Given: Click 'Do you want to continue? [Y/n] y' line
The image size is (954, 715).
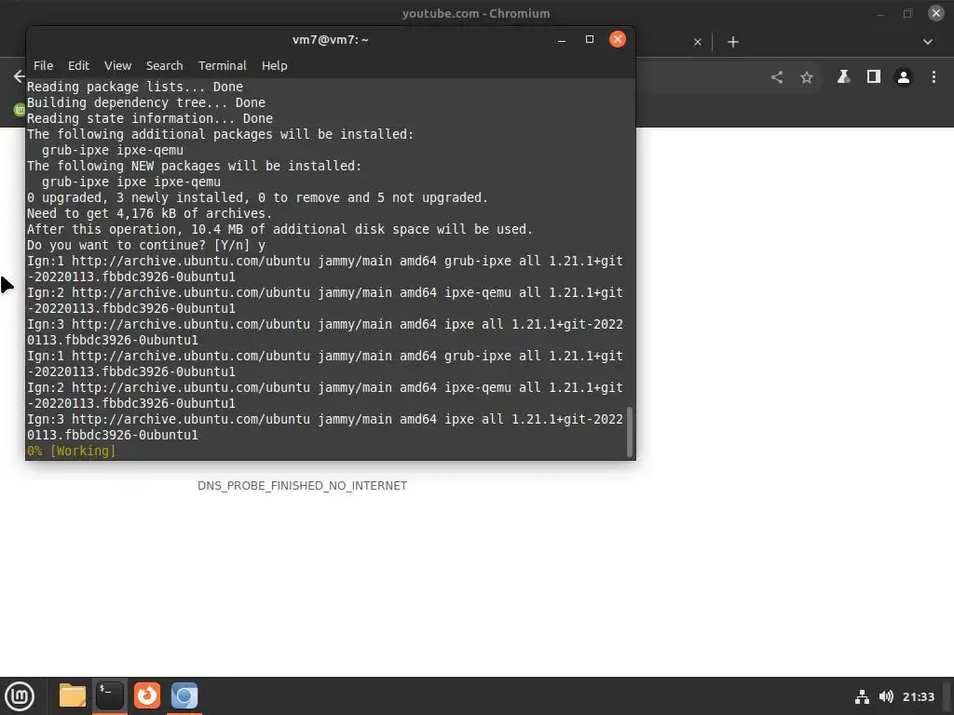Looking at the screenshot, I should click(146, 245).
